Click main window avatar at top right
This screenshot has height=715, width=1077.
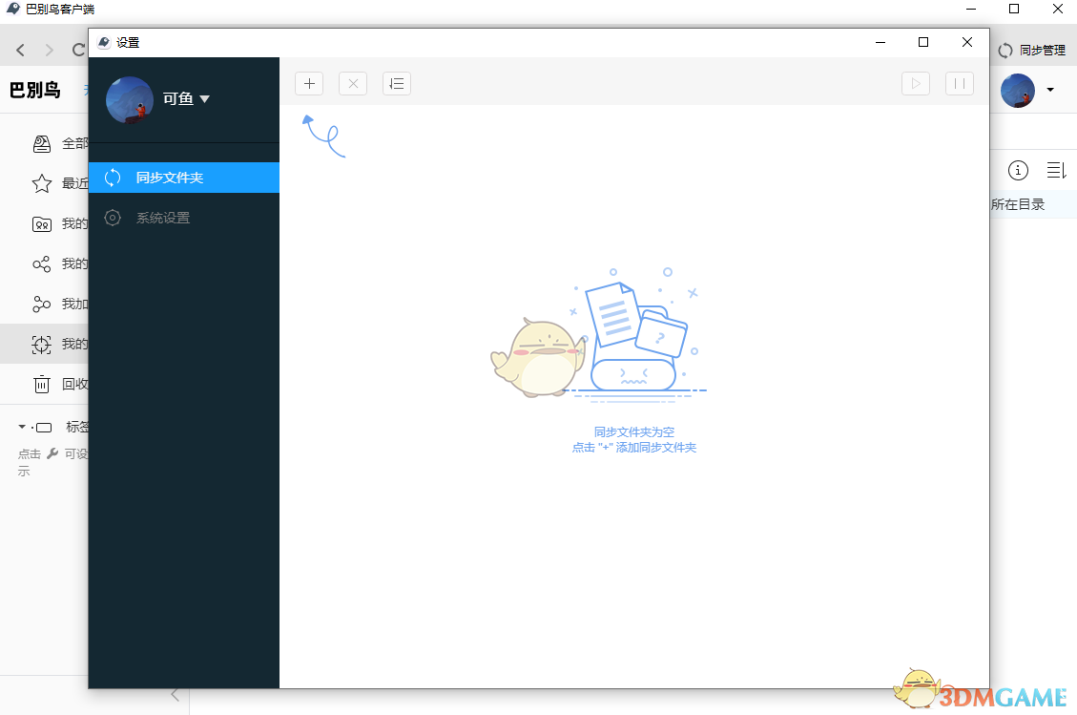click(1018, 90)
